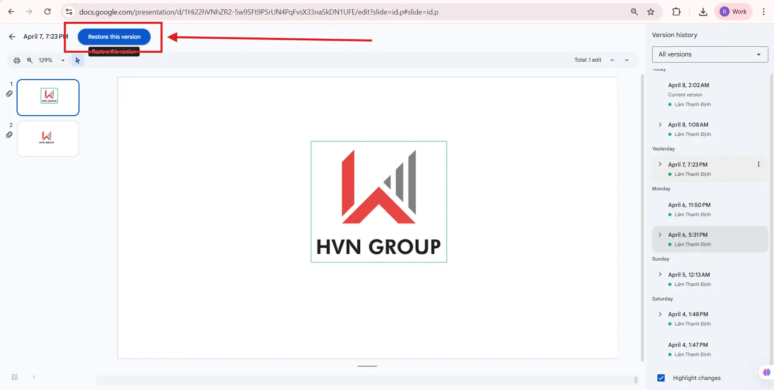Screen dimensions: 774x390
Task: Go to previous edit with up chevron
Action: [612, 60]
